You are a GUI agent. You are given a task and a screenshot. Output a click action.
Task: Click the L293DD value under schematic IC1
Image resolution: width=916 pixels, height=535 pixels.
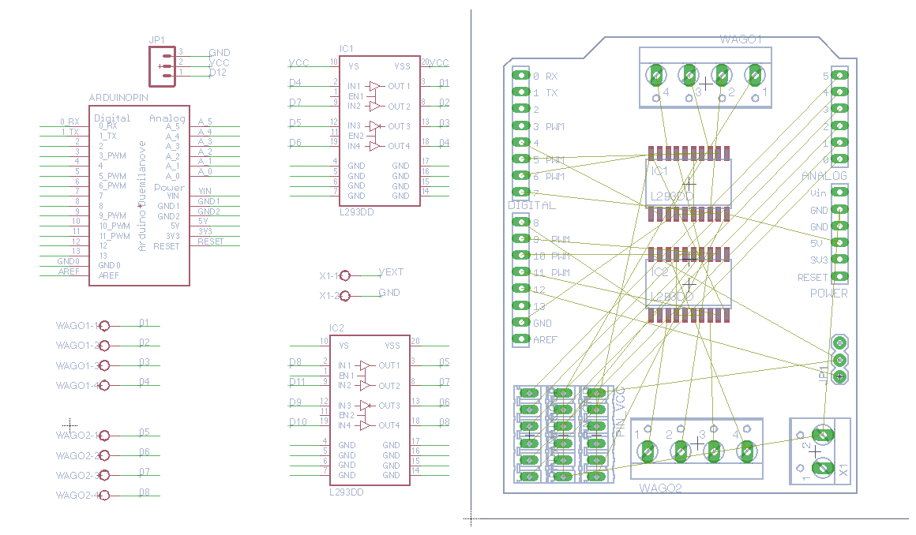[x=356, y=212]
